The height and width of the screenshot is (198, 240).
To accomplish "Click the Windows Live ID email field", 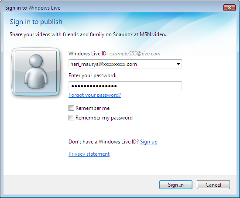I will (125, 64).
